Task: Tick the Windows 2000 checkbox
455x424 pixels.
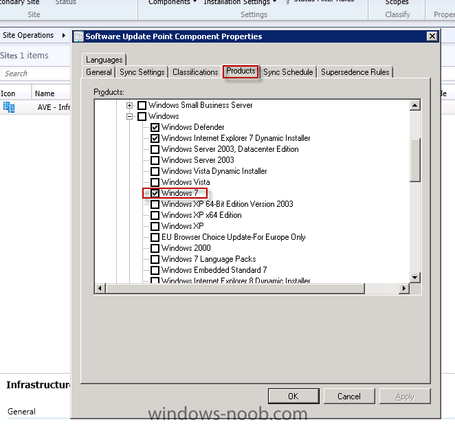Action: click(155, 248)
